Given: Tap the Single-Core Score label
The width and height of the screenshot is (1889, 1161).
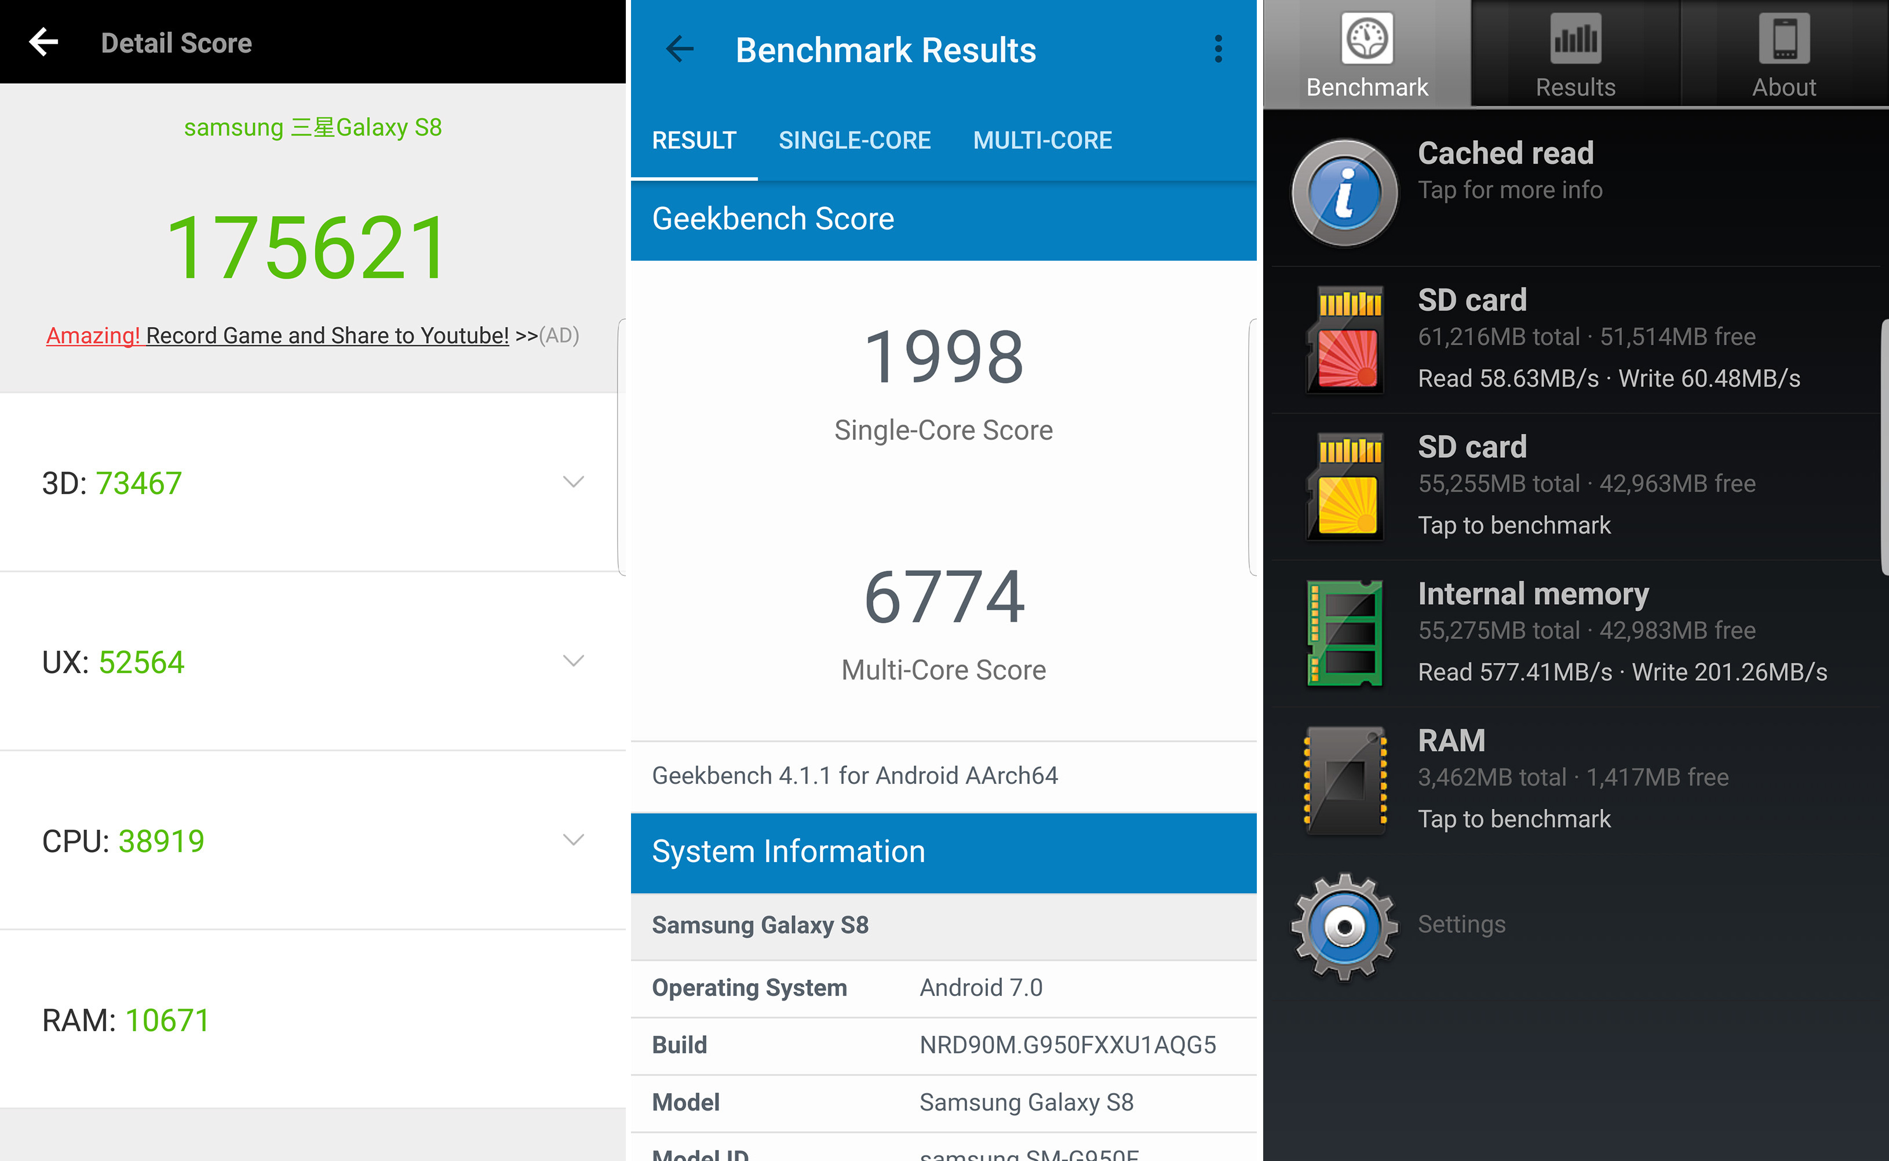Looking at the screenshot, I should point(944,431).
